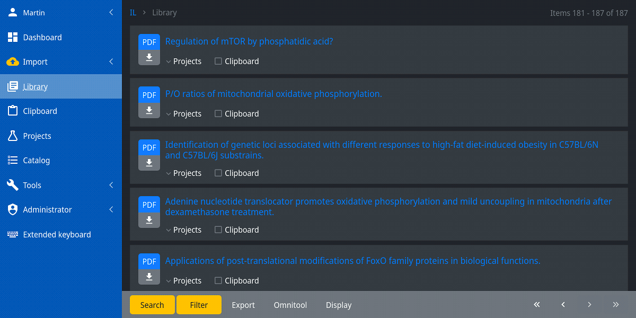
Task: Click the PDF download icon for P/O ratios article
Action: pyautogui.click(x=149, y=110)
